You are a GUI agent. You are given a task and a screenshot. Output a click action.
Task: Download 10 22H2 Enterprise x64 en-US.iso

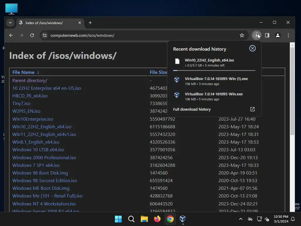(47, 88)
